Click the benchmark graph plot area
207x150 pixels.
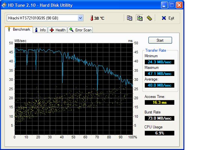[x=73, y=89]
